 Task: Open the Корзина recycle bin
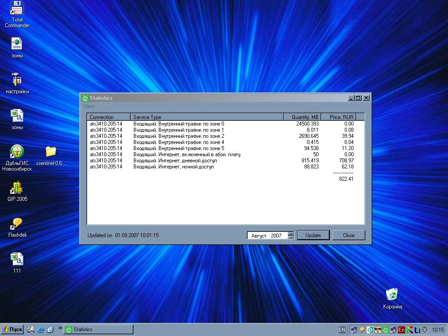(x=392, y=294)
